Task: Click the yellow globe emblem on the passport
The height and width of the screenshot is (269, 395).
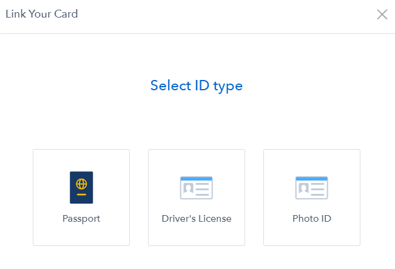Action: tap(81, 184)
